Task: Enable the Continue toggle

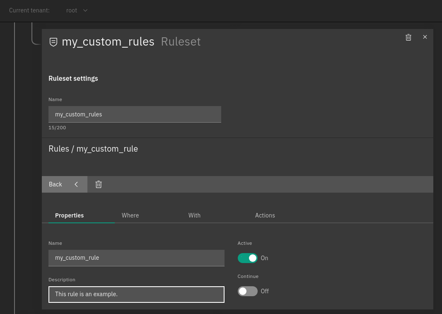Action: pos(247,291)
